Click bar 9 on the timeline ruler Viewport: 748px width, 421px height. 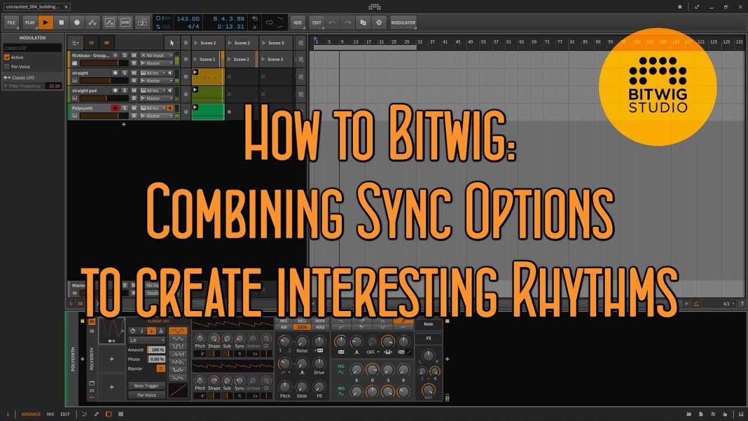(342, 42)
